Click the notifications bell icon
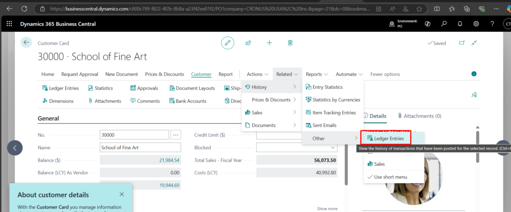 [x=460, y=24]
